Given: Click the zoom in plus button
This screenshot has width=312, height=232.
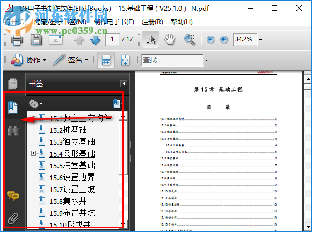Looking at the screenshot, I should pos(224,39).
